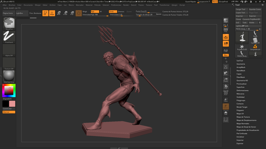Open the Zplugin menu
266x149 pixels.
point(174,5)
